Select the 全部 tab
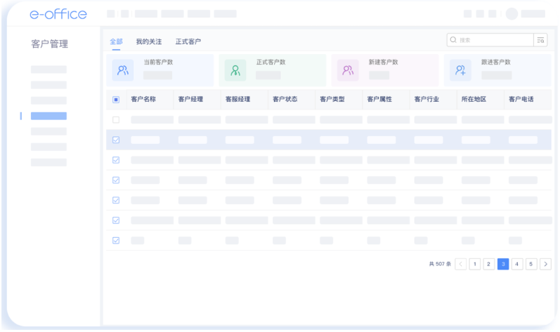The height and width of the screenshot is (332, 560). 116,42
